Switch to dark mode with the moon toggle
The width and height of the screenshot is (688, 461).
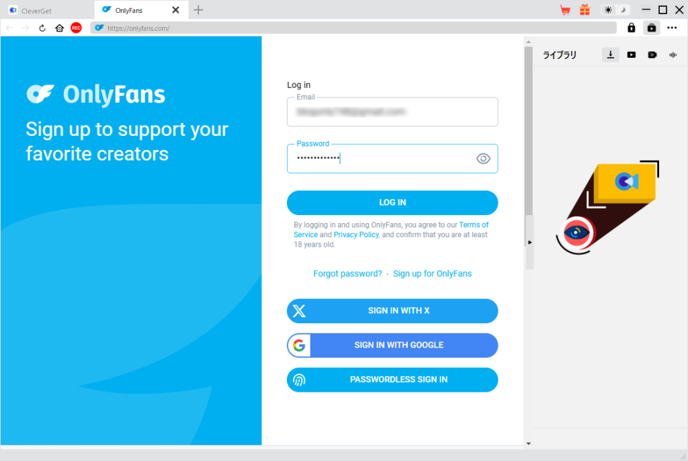click(623, 9)
